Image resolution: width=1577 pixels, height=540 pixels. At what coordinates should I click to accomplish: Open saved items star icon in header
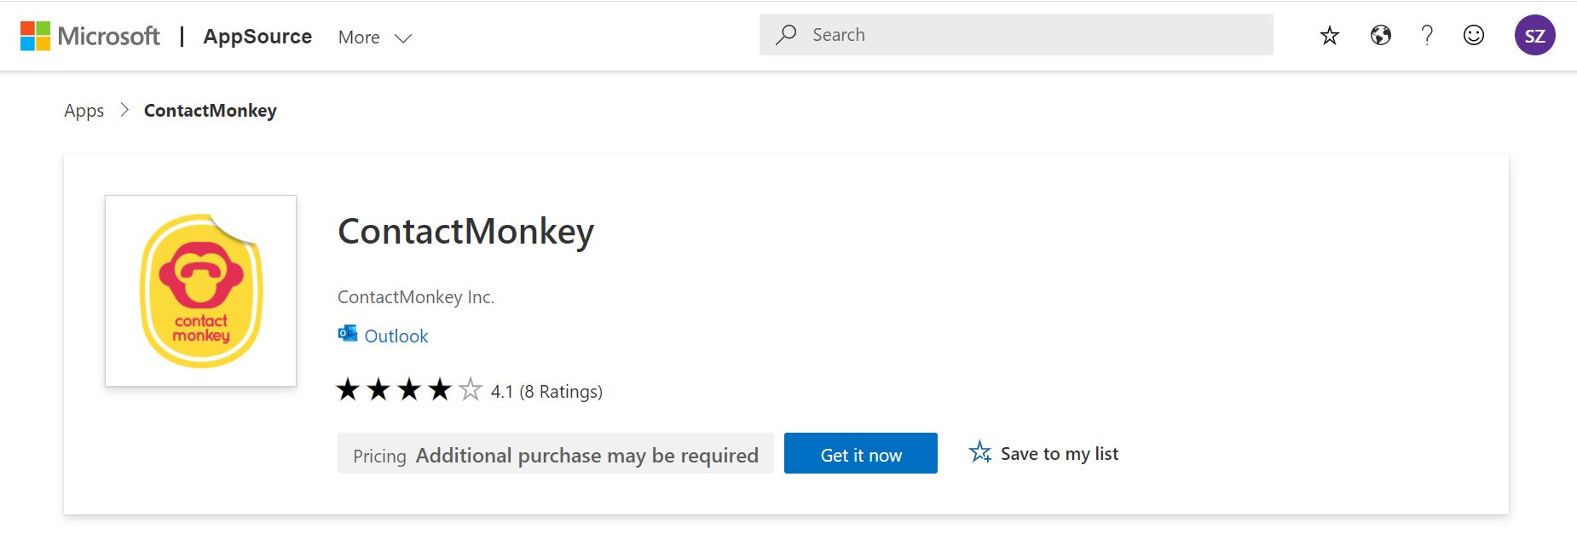click(1330, 36)
